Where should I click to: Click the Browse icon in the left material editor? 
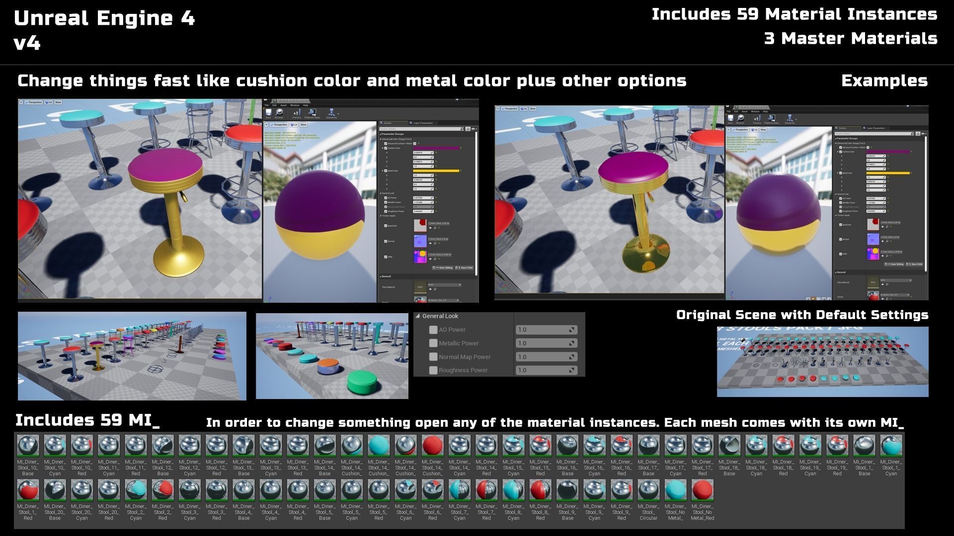click(x=279, y=113)
